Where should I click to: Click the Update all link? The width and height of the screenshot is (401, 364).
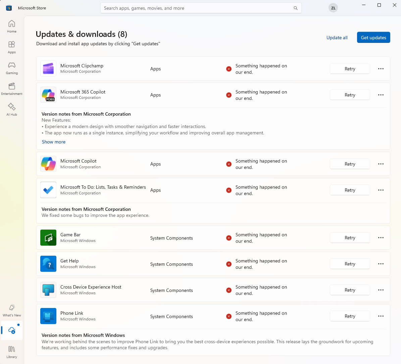337,38
